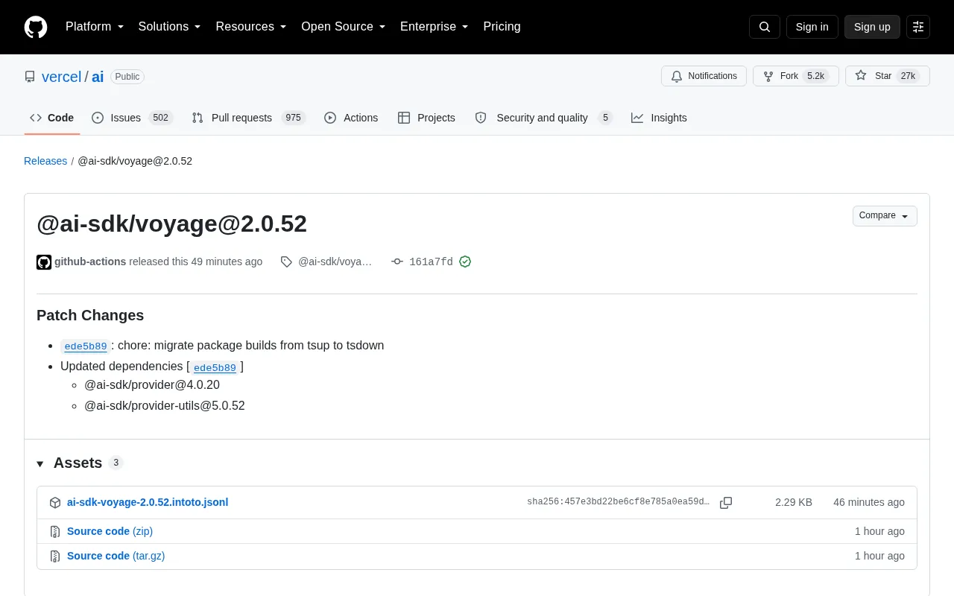Image resolution: width=954 pixels, height=596 pixels.
Task: View the Insights tab
Action: pos(659,118)
